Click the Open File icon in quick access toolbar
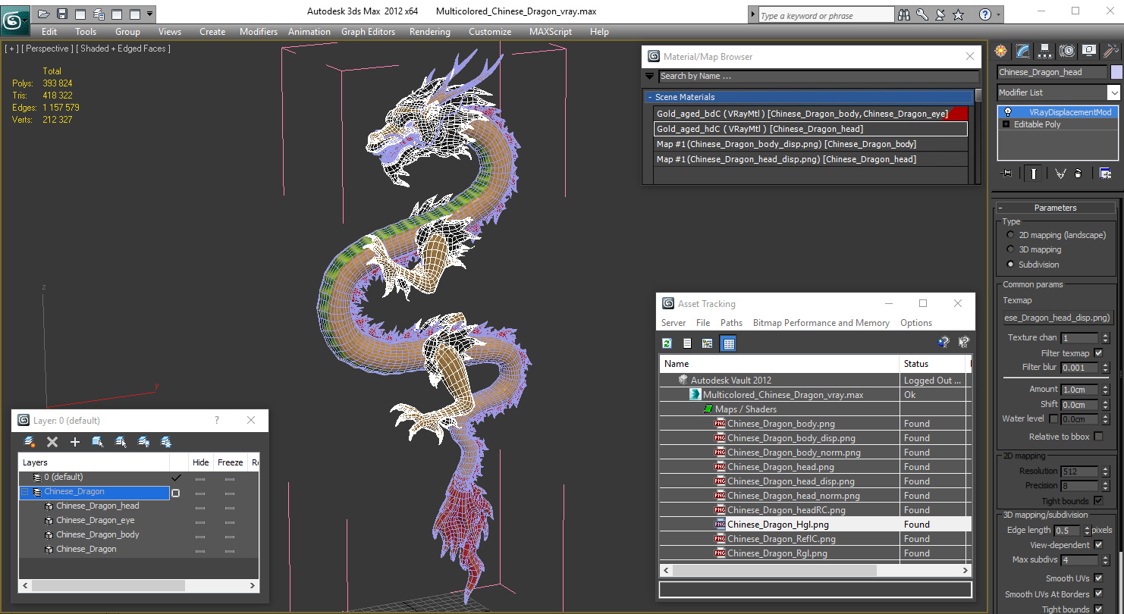The height and width of the screenshot is (614, 1124). [44, 14]
